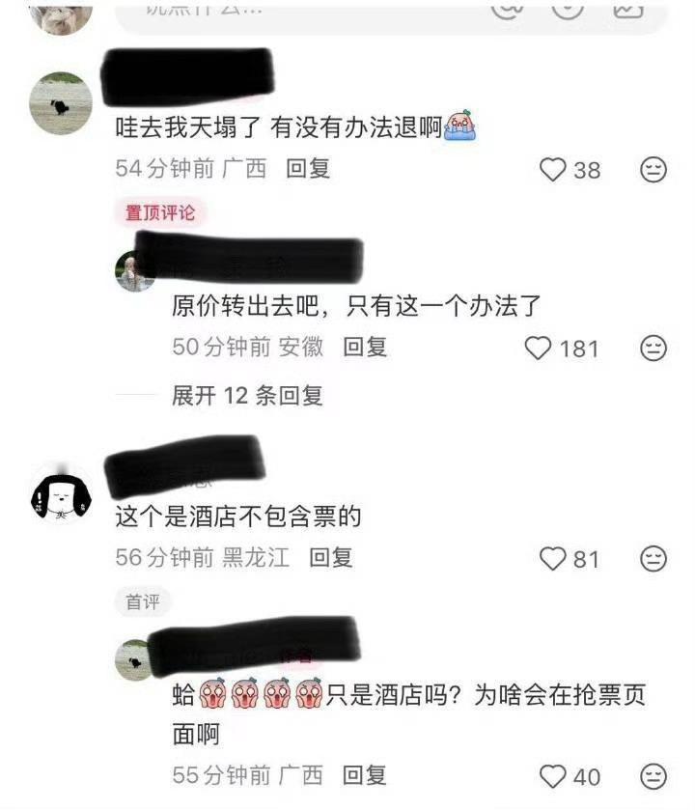Tap 回复 under the 55分钟前 comment
This screenshot has height=810, width=695.
[x=365, y=775]
